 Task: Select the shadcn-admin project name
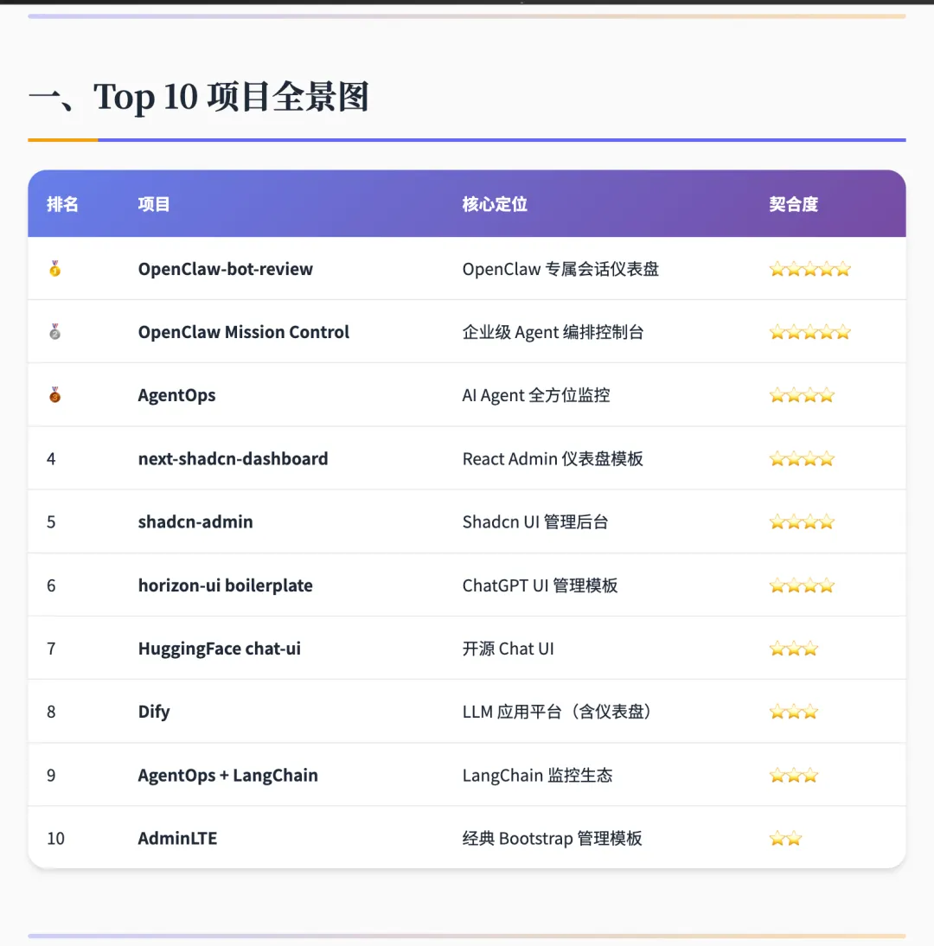tap(195, 521)
